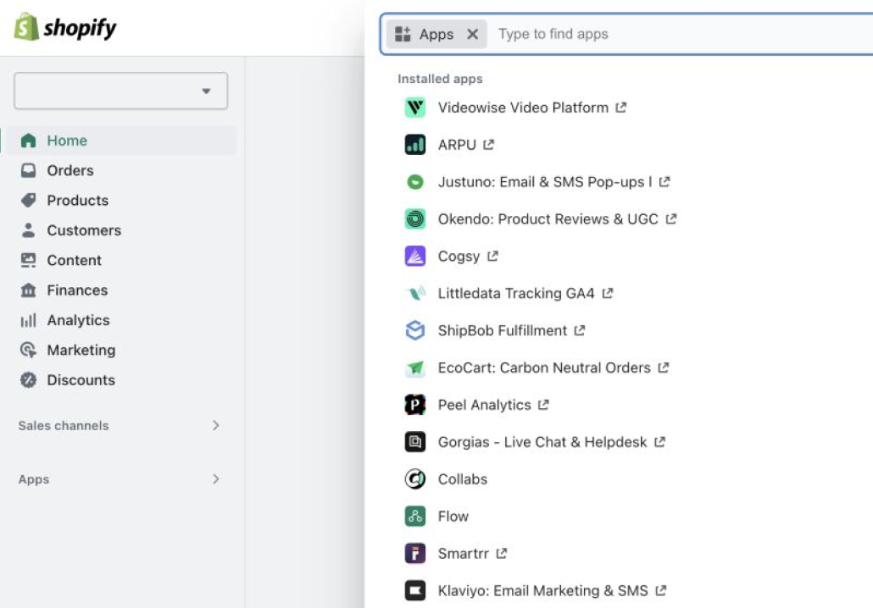Open Gorgias - Live Chat & Helpdesk link
873x608 pixels.
[542, 442]
